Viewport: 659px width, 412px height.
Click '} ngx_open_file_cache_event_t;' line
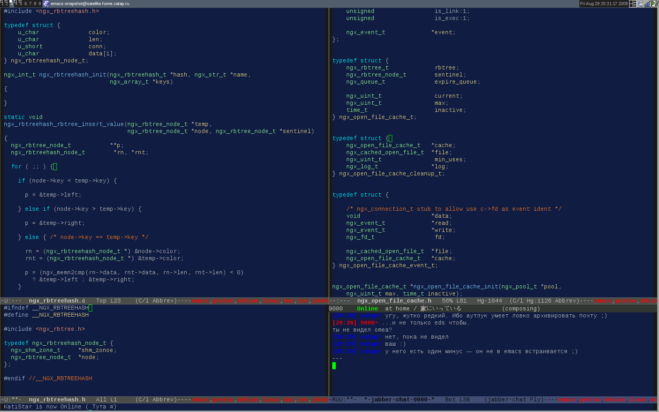coord(385,266)
